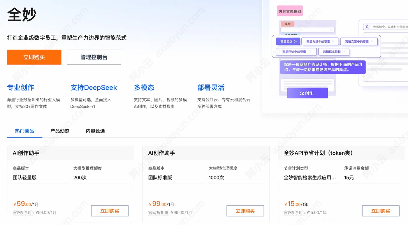Click the AI创作助手 title above 团队轻量版
The height and width of the screenshot is (225, 408).
point(26,153)
